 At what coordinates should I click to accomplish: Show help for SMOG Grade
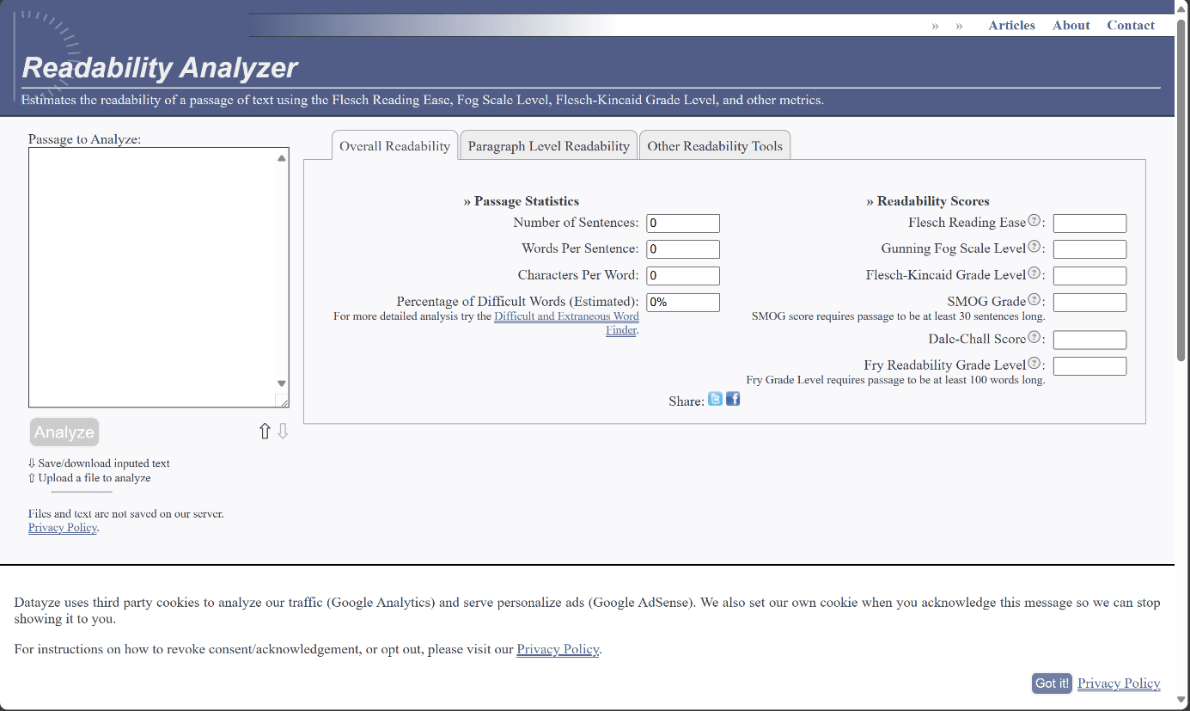(1034, 300)
